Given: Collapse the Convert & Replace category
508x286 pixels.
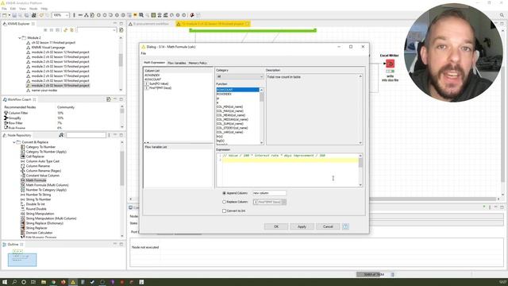Looking at the screenshot, I should tap(14, 142).
